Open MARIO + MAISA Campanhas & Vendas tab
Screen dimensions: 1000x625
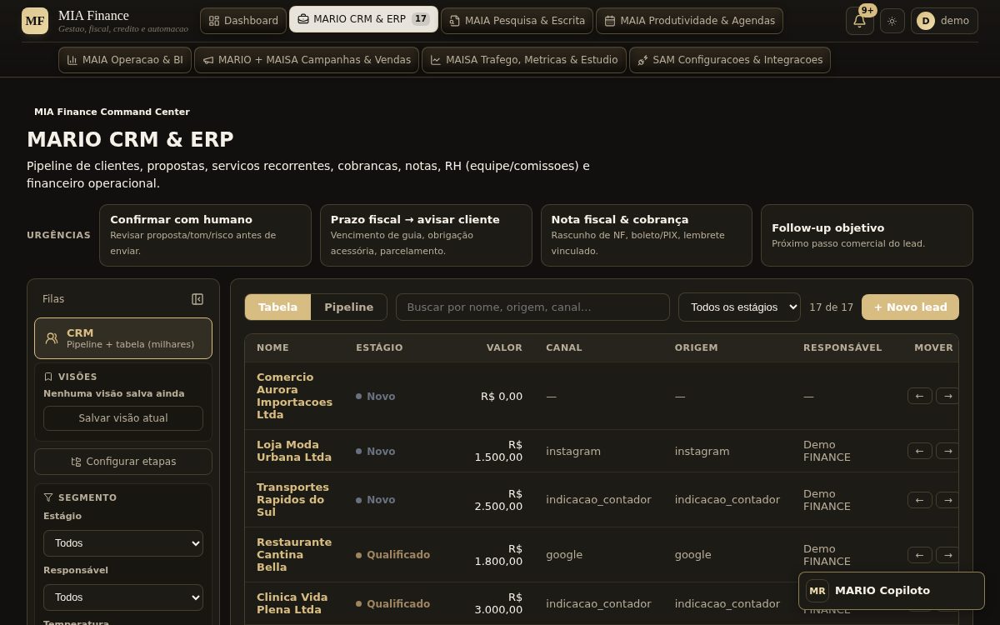(x=307, y=60)
